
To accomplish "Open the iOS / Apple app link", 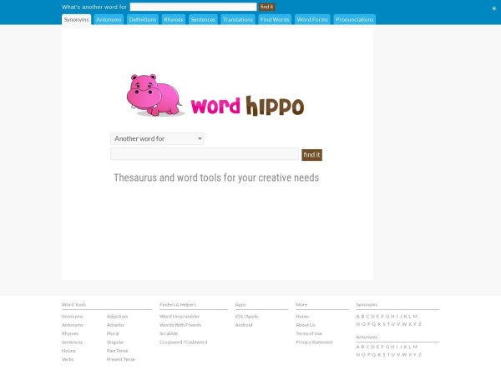I will coord(246,317).
